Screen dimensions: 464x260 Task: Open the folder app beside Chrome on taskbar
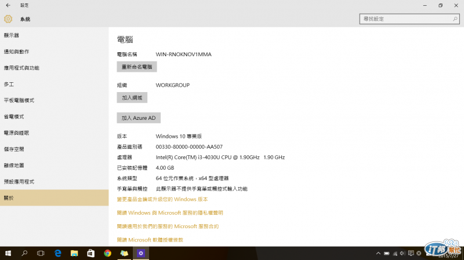click(124, 253)
